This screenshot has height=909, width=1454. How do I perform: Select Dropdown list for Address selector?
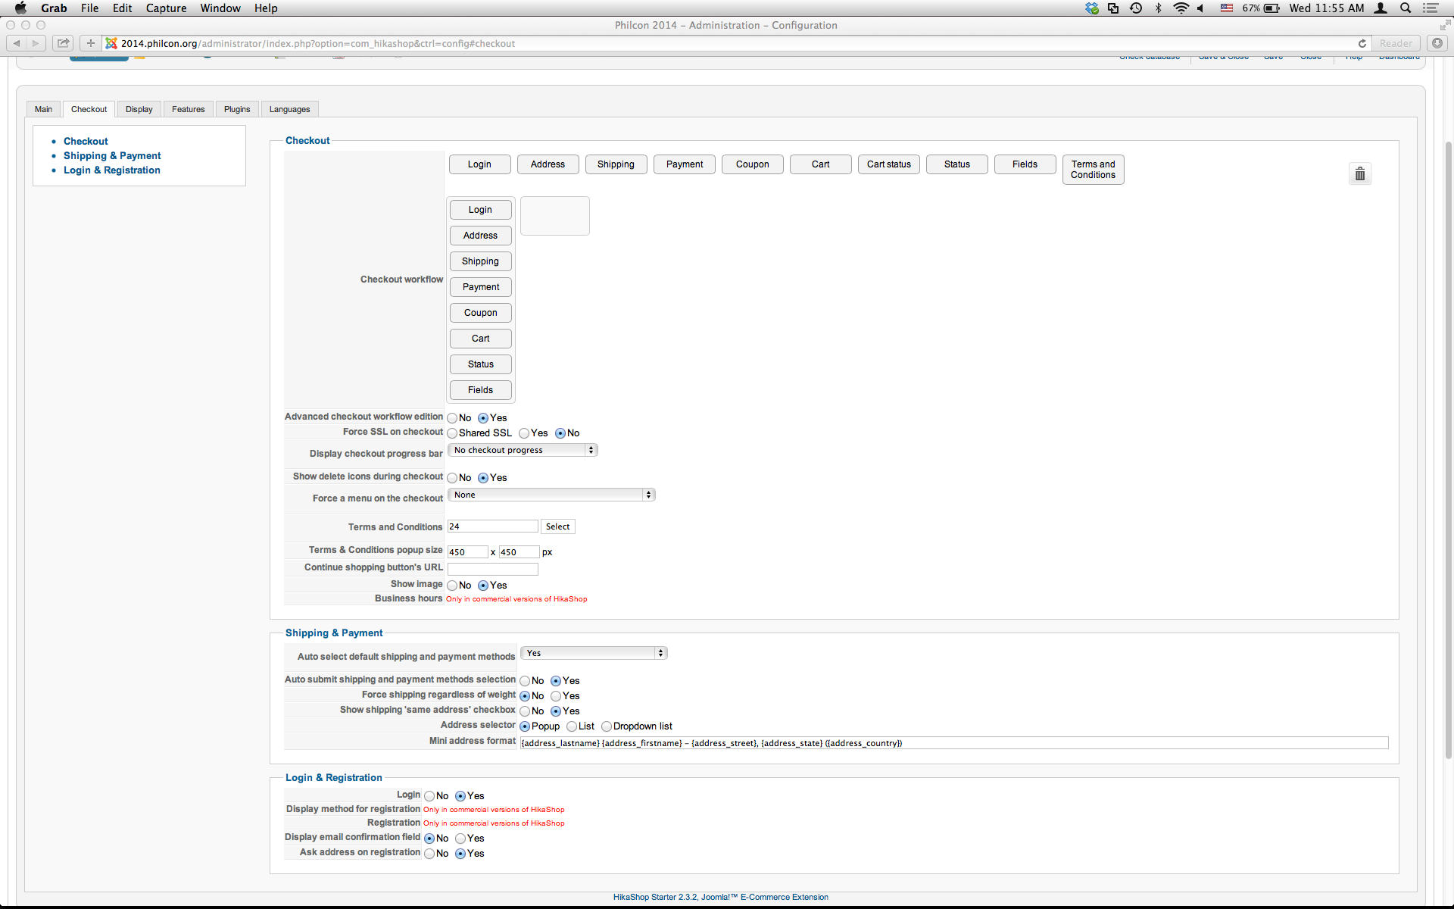(607, 726)
